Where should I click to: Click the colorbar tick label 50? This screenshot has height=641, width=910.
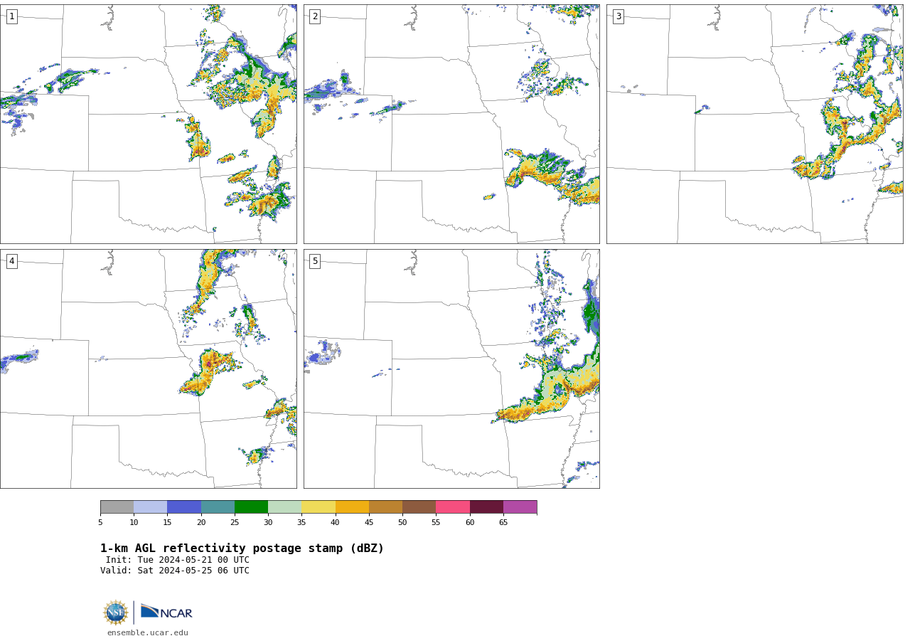[402, 523]
